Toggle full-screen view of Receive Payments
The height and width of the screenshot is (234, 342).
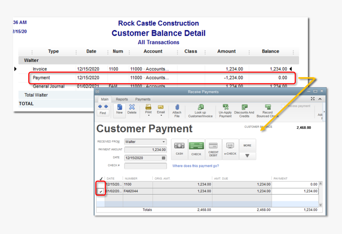[313, 99]
